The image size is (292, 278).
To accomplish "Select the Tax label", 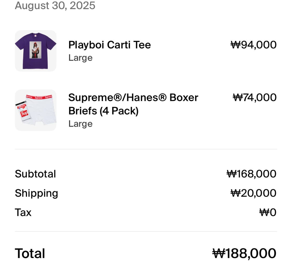I will click(23, 212).
